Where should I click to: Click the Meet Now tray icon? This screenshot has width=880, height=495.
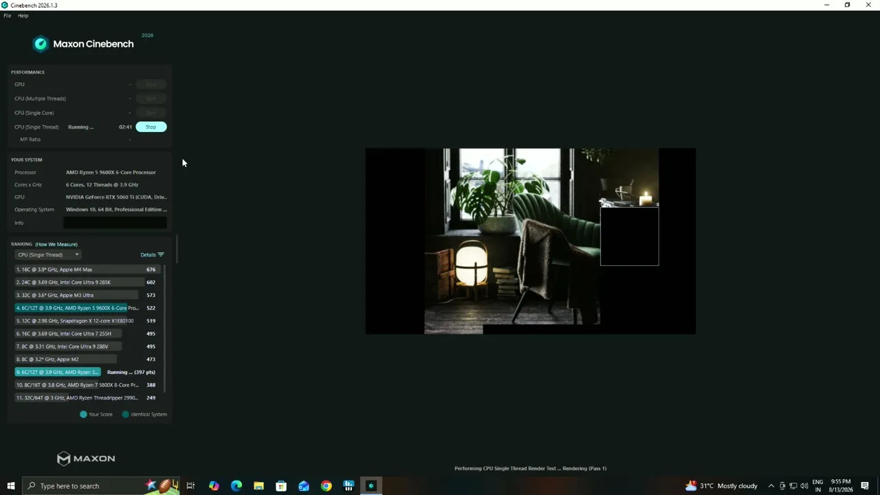(782, 486)
